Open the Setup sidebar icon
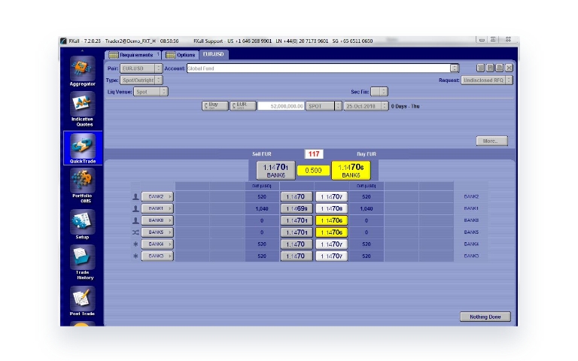This screenshot has height=361, width=578. pyautogui.click(x=83, y=222)
